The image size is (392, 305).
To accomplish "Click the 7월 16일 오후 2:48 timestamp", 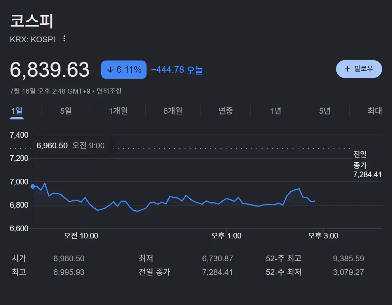I will coord(50,91).
